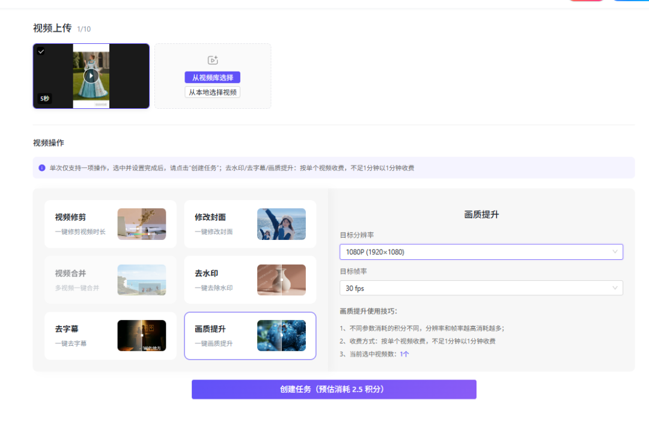
Task: Click the 1个 selected video count link
Action: click(x=404, y=354)
